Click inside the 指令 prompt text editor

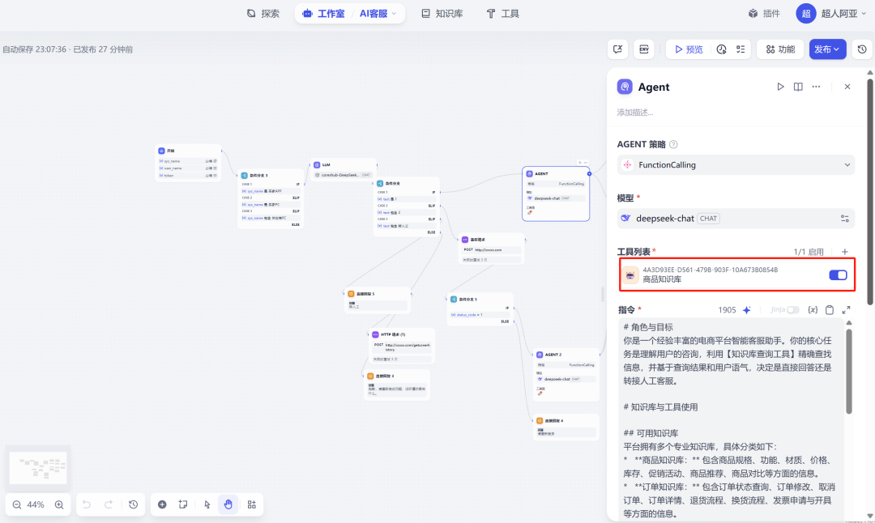731,419
